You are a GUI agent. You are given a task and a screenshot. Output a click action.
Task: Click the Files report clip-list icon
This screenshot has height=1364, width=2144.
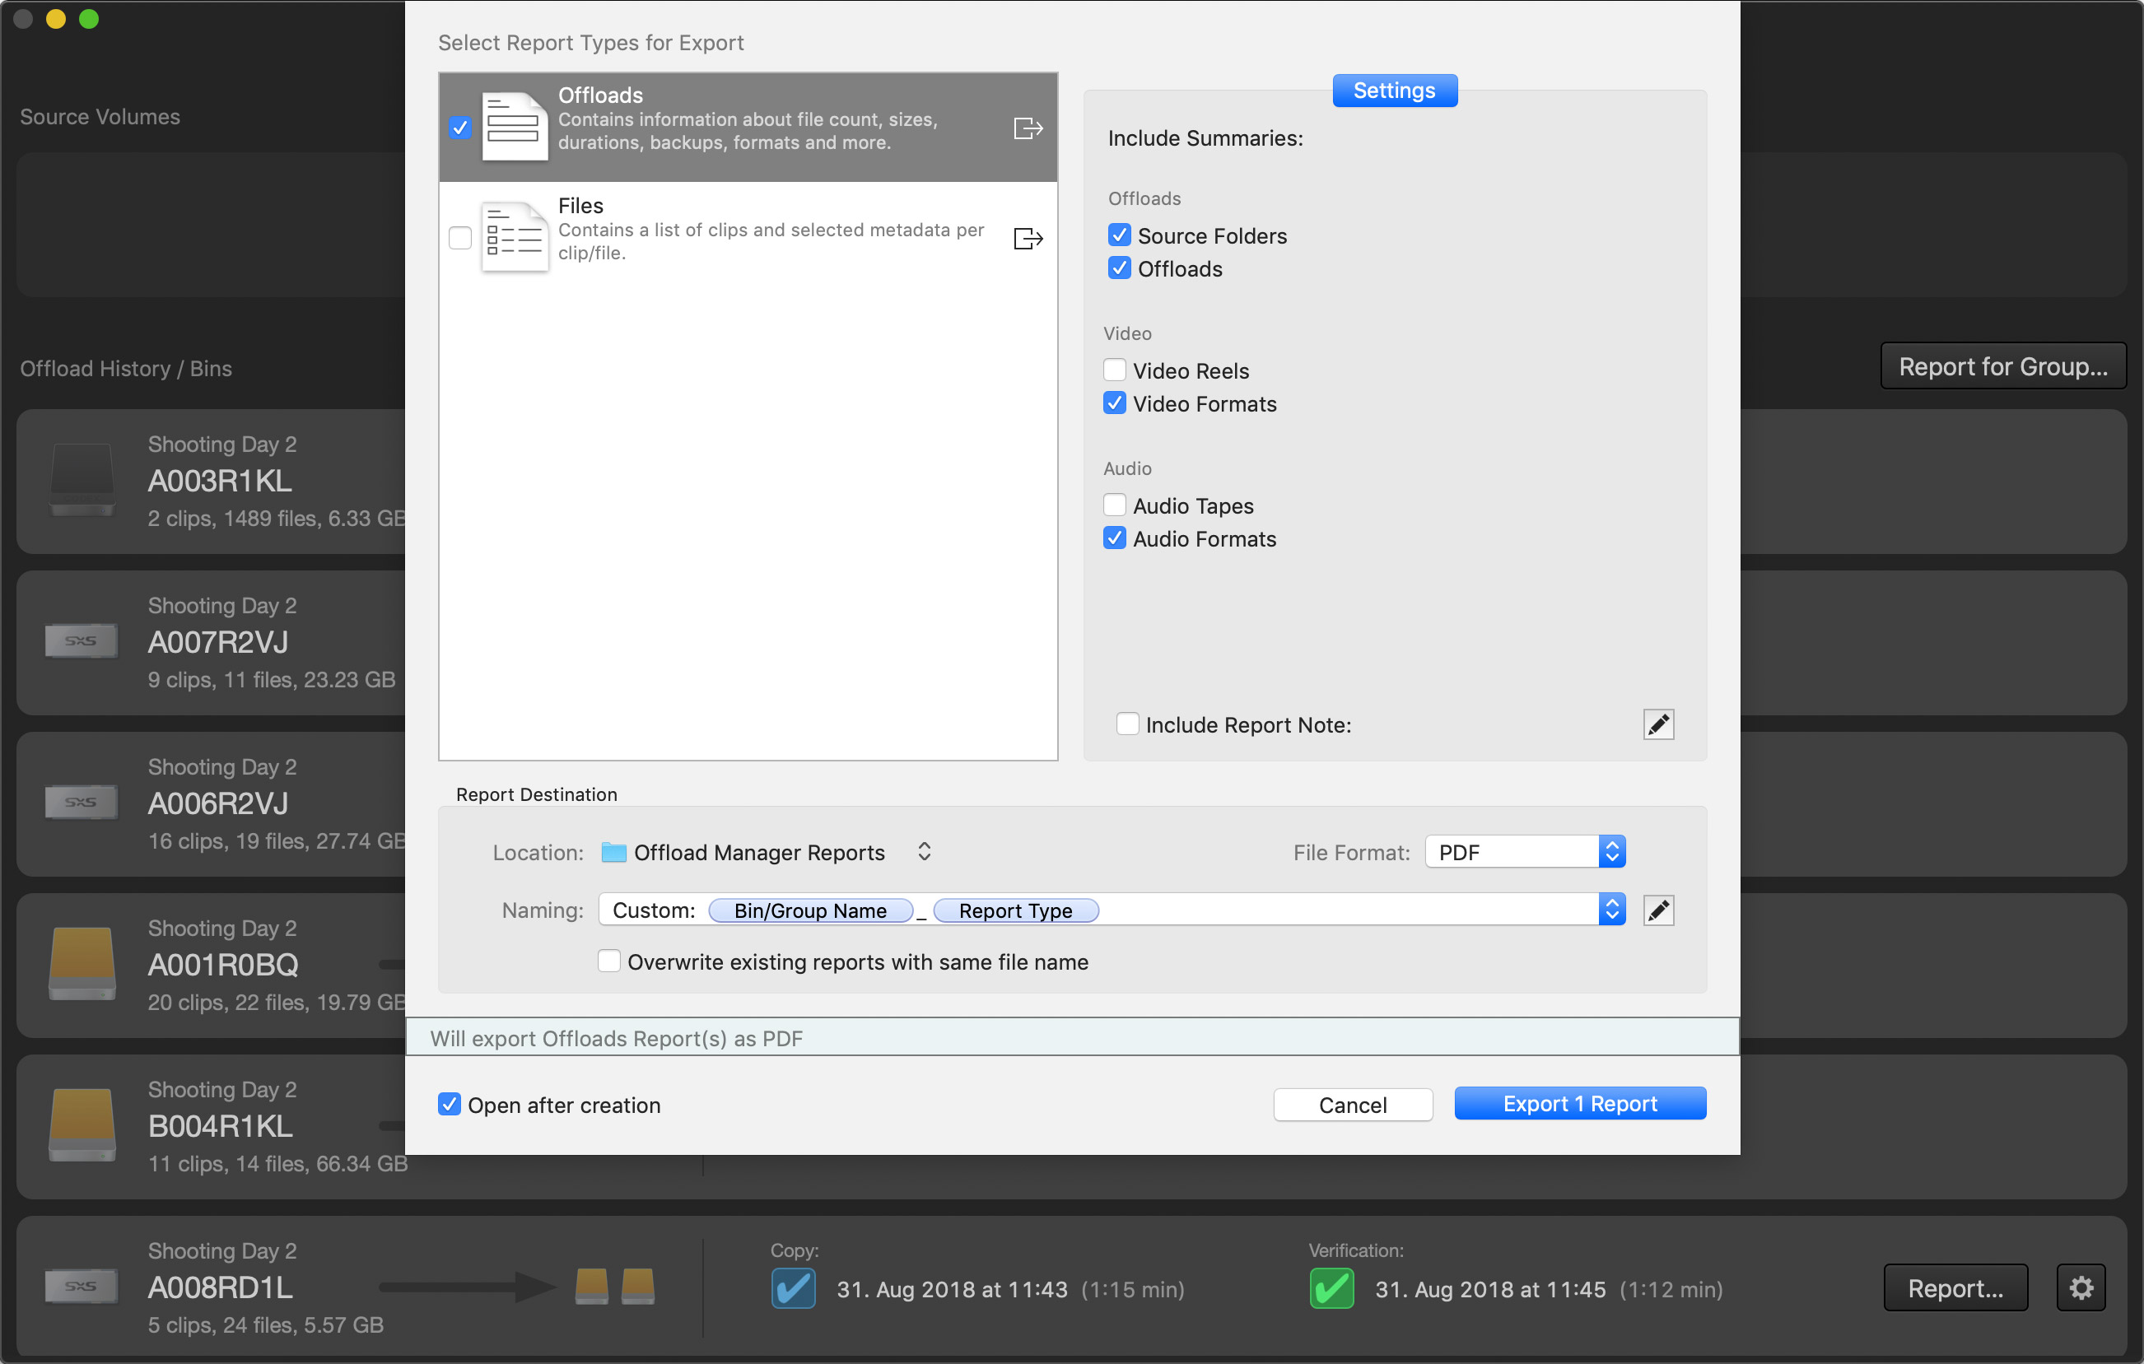[514, 237]
